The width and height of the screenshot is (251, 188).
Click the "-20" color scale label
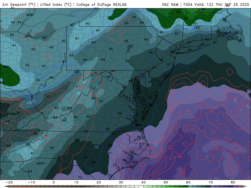(x=9, y=182)
